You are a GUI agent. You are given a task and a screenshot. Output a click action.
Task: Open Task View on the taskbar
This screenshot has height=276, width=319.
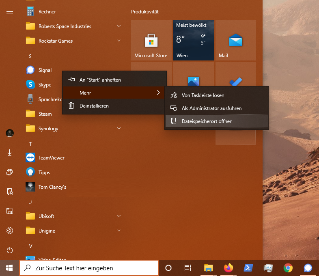(x=188, y=268)
